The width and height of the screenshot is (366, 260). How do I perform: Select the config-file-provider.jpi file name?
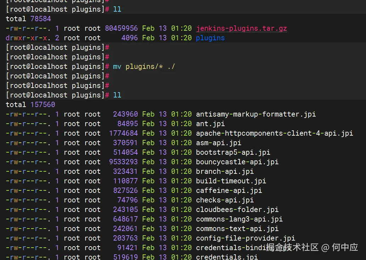click(x=246, y=238)
